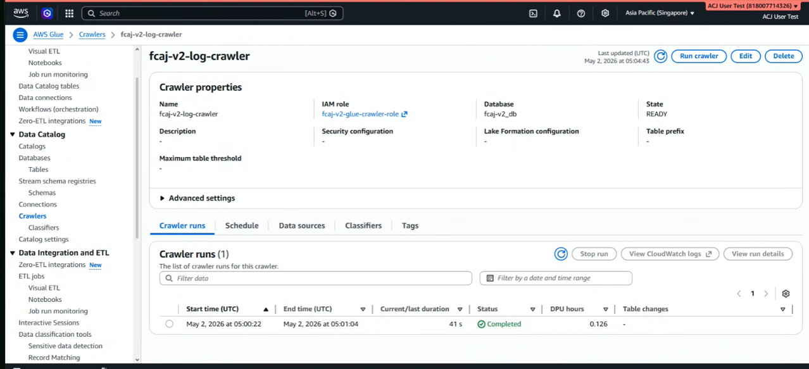Open Data Catalog tables in sidebar
This screenshot has height=369, width=809.
pos(49,86)
